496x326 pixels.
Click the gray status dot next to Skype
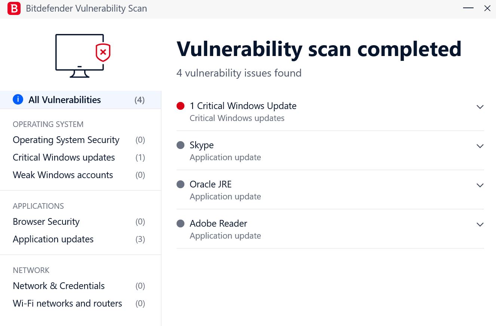pos(181,145)
